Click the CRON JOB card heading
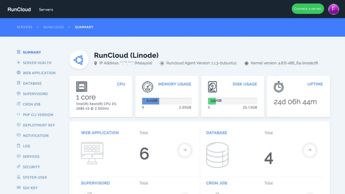The height and width of the screenshot is (194, 345). [x=217, y=183]
